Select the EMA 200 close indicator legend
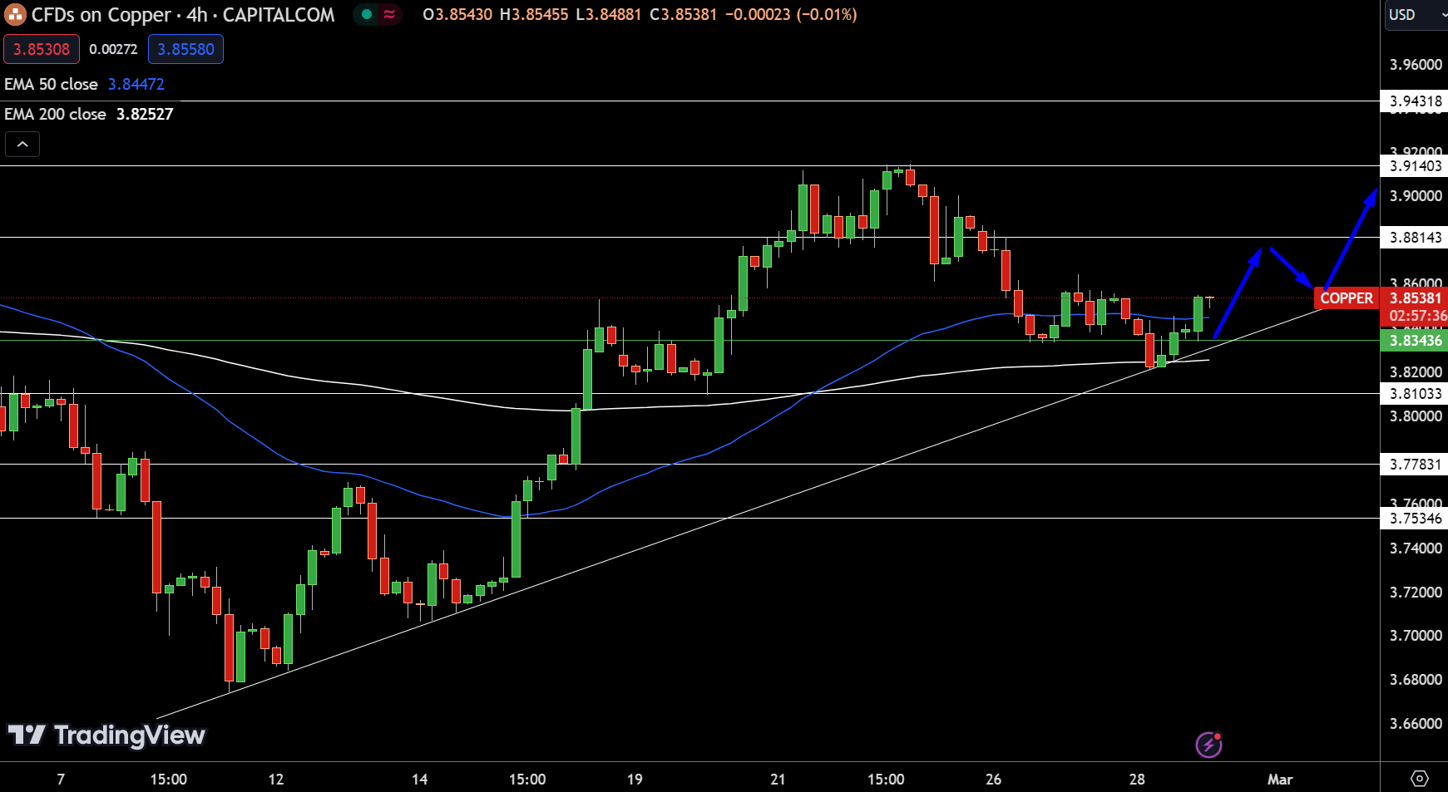Viewport: 1448px width, 792px height. pos(56,114)
